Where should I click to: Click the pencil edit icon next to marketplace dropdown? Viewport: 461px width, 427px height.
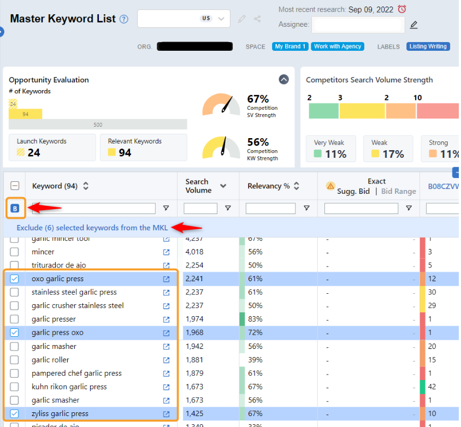tap(242, 19)
